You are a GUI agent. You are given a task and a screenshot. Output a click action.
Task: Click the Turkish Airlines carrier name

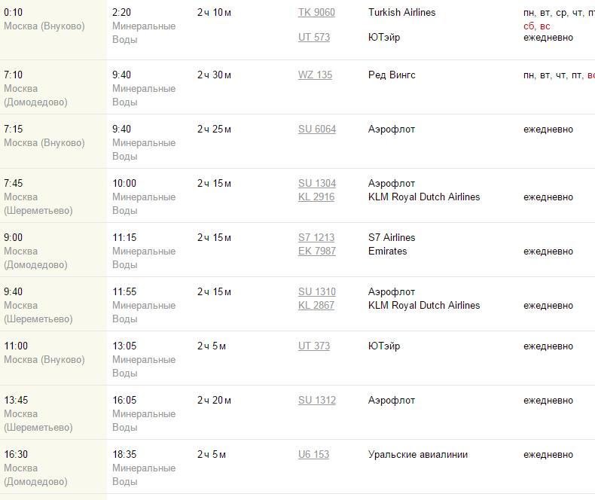401,13
